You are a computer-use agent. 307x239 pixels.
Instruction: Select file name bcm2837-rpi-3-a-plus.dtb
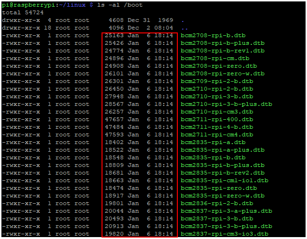coord(226,211)
